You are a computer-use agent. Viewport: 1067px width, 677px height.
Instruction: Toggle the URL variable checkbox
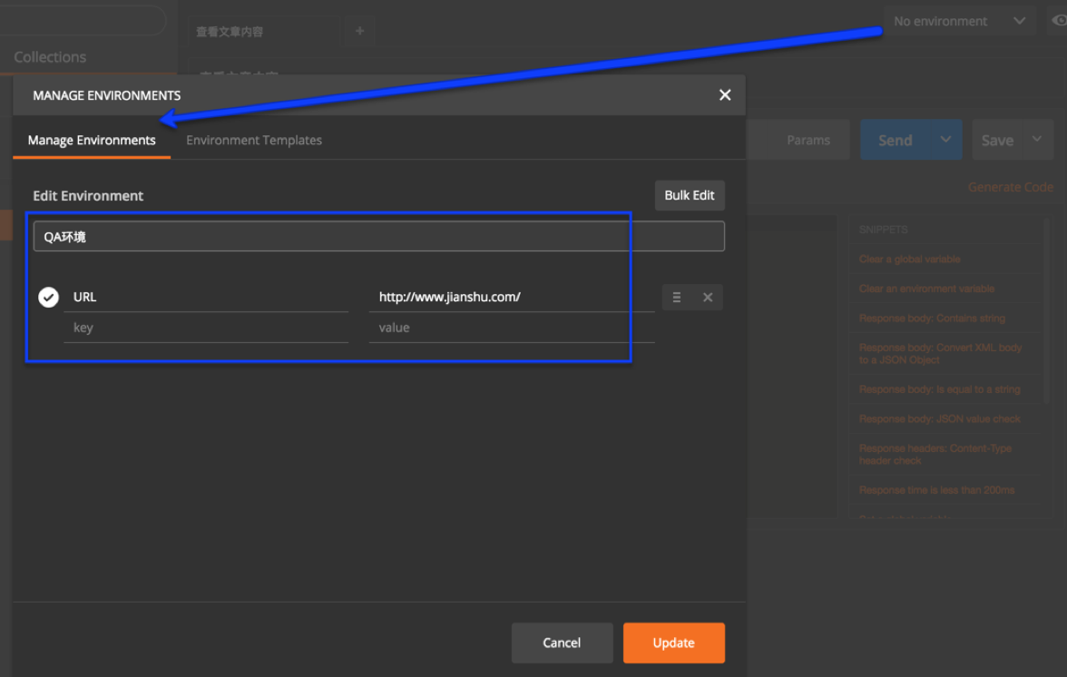point(48,298)
